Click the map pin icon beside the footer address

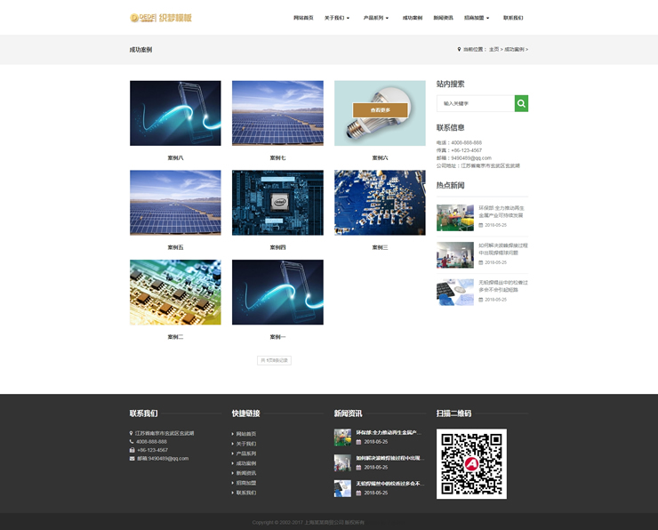(132, 433)
